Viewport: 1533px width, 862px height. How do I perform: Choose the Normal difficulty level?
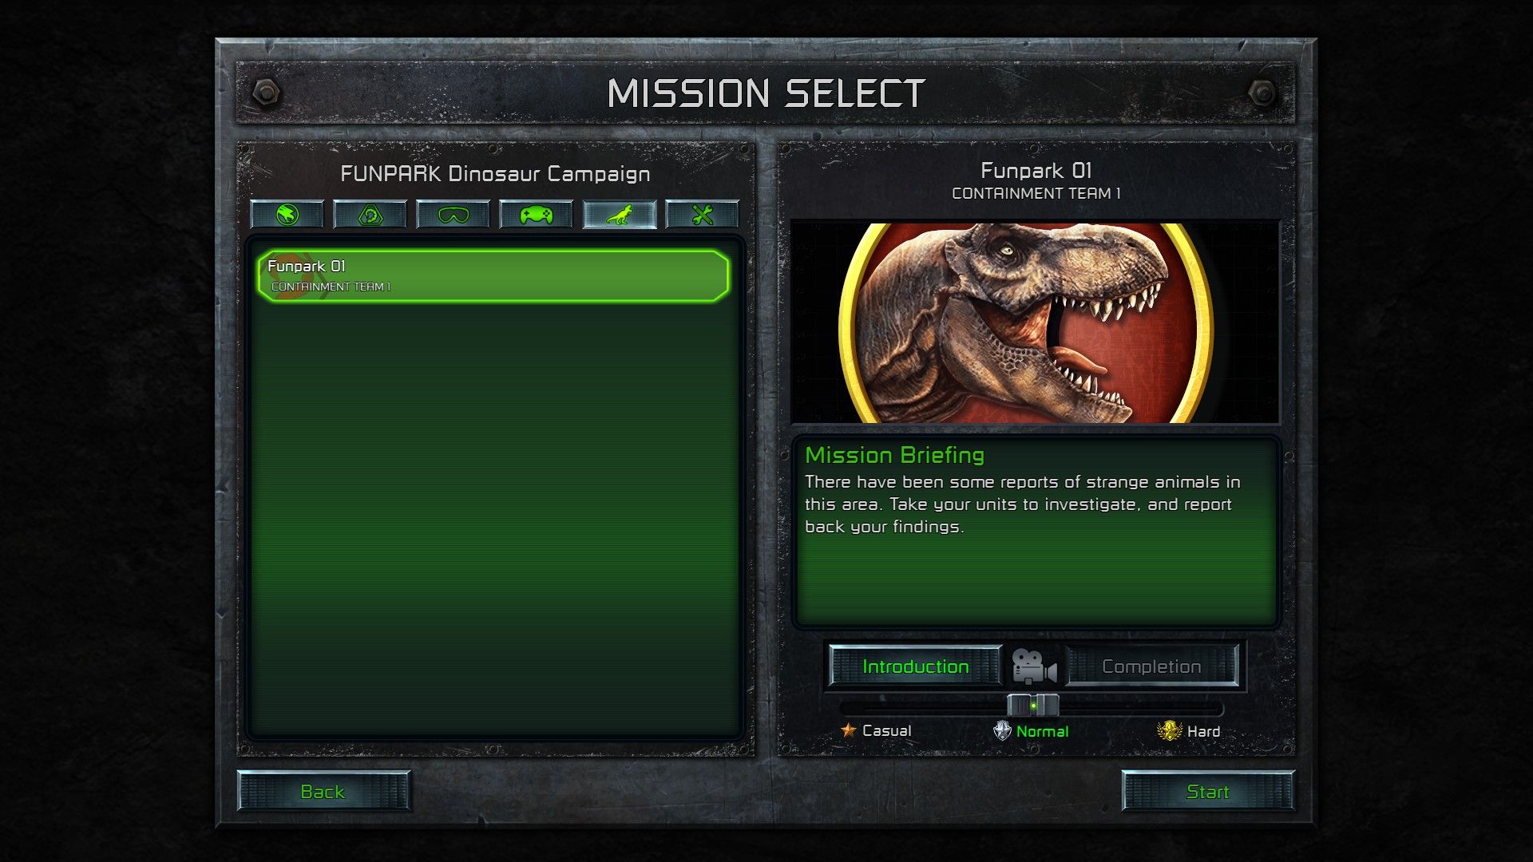coord(1042,731)
